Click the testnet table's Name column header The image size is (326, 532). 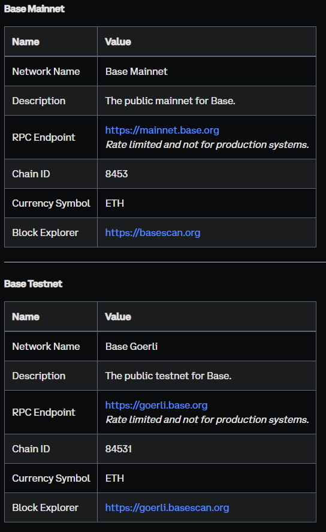pos(26,317)
